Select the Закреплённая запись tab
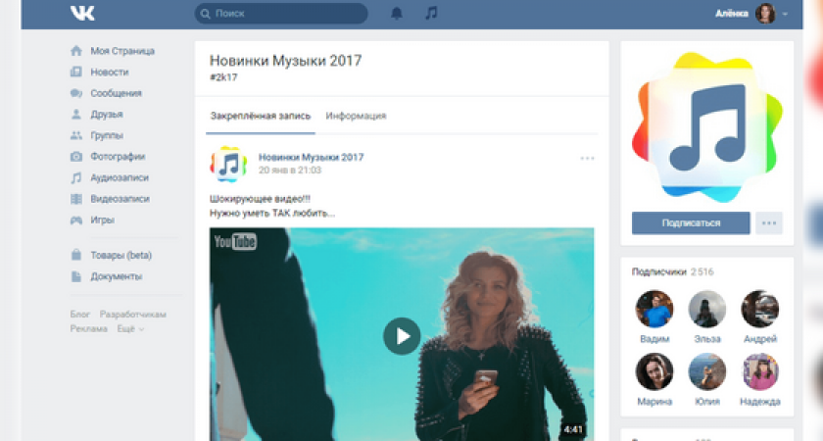This screenshot has width=823, height=441. point(261,116)
